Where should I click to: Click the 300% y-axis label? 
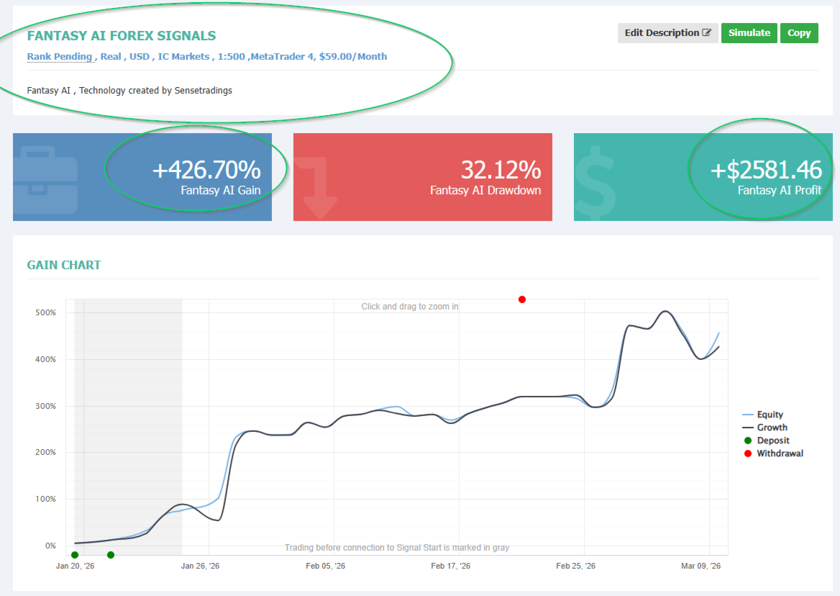pyautogui.click(x=45, y=406)
